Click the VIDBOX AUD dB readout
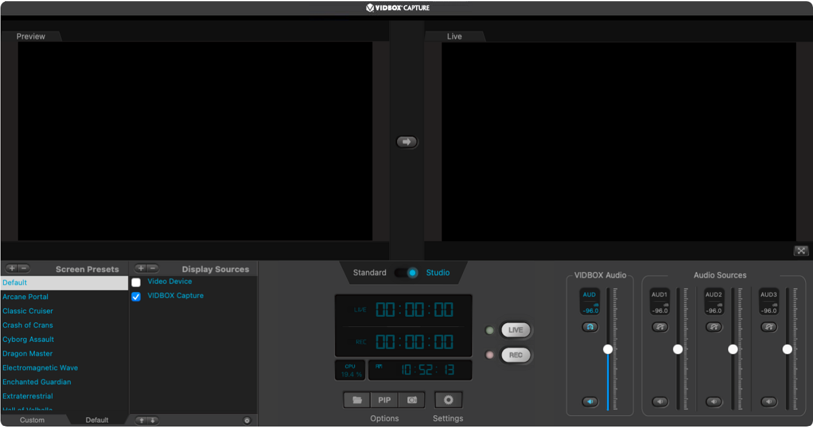813x427 pixels. click(x=590, y=310)
